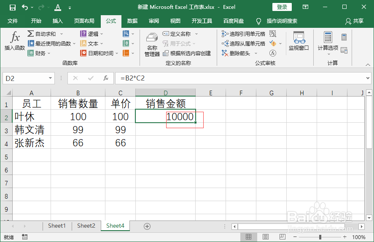This screenshot has height=242, width=374.
Task: Switch to Page Break Preview in status bar
Action: click(283, 237)
